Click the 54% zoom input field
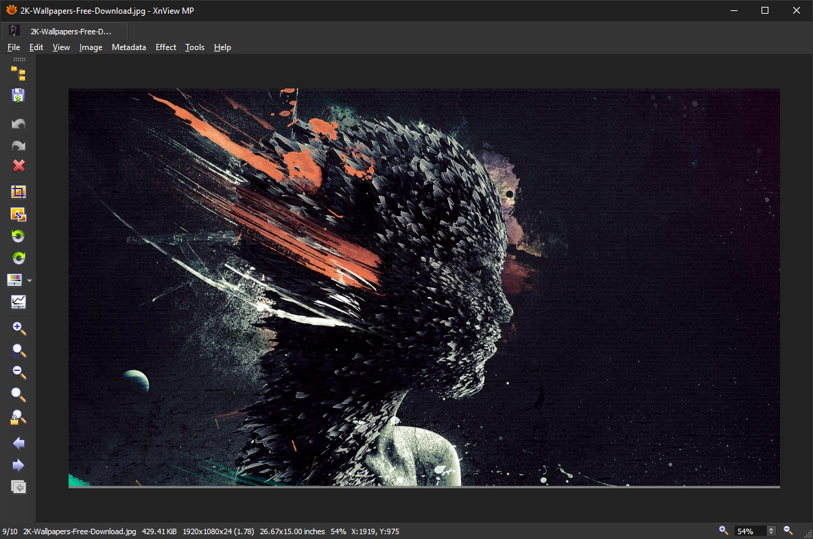This screenshot has height=539, width=813. [749, 531]
